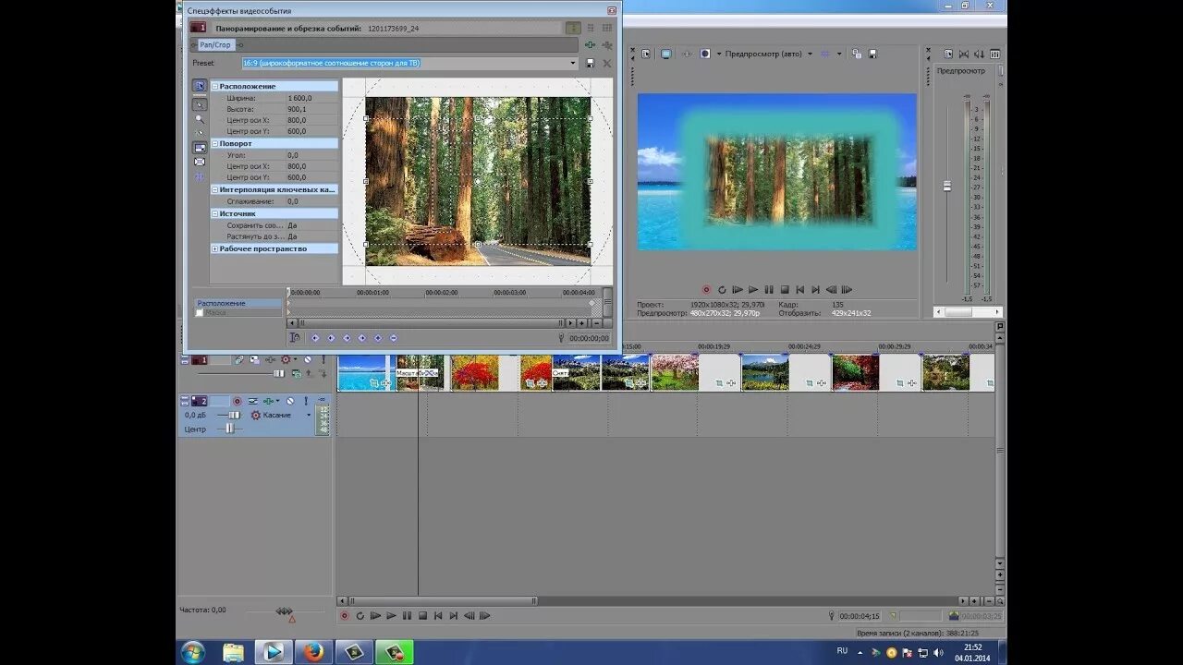The height and width of the screenshot is (665, 1183).
Task: Select the Расположение row in the keyframe panel
Action: click(x=222, y=303)
